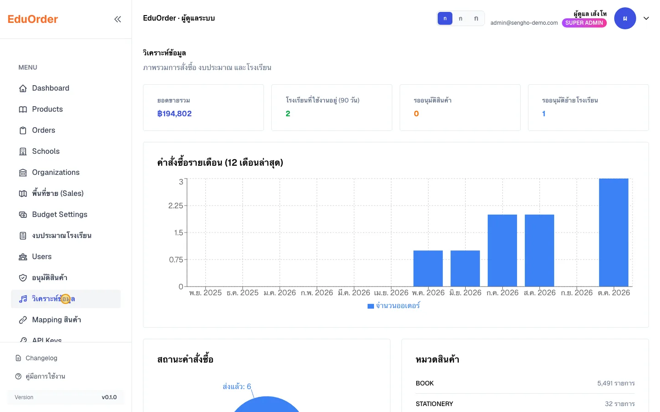The width and height of the screenshot is (660, 412).
Task: Expand the user account dropdown chevron
Action: click(646, 18)
